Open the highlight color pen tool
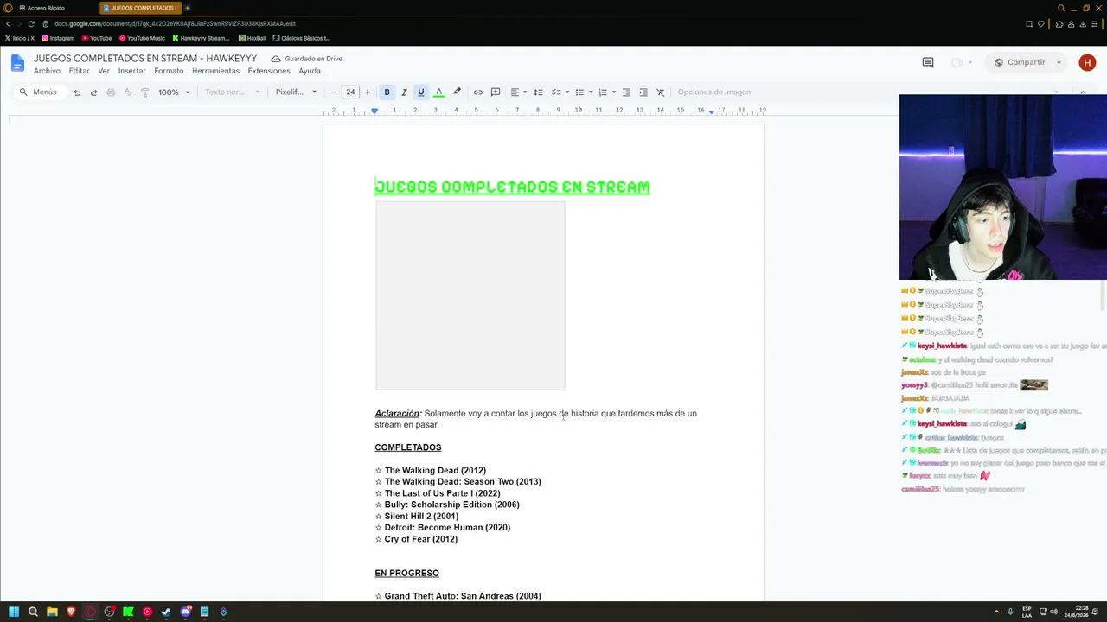Viewport: 1107px width, 622px height. point(457,92)
